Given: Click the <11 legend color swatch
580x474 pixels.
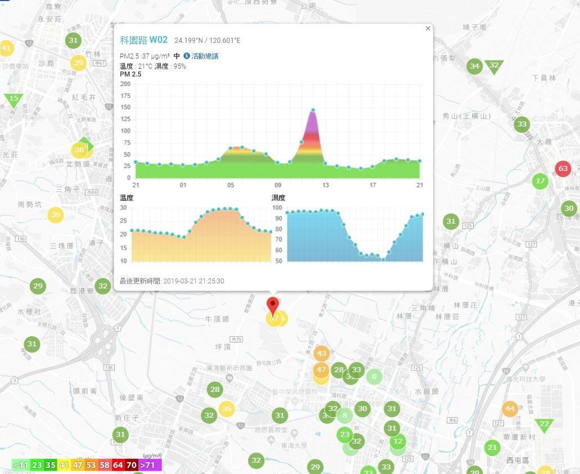Looking at the screenshot, I should 21,465.
